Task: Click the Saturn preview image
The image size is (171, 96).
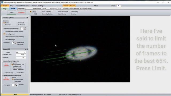Action: pyautogui.click(x=80, y=49)
